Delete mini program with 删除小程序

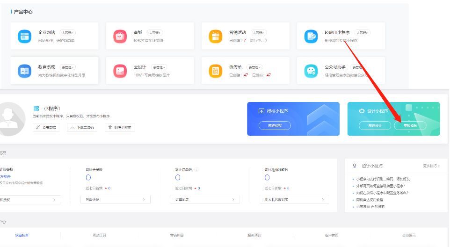click(120, 127)
